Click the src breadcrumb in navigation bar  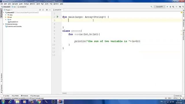(14, 7)
